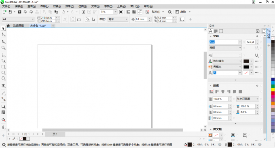Select force justify in 段落 section
This screenshot has width=275, height=148.
pos(241,91)
